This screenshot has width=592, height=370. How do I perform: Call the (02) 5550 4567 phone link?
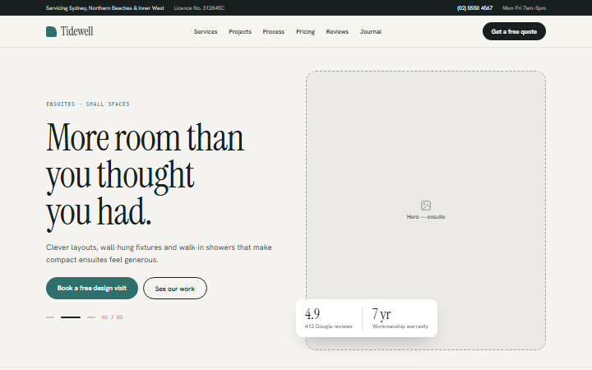[475, 8]
